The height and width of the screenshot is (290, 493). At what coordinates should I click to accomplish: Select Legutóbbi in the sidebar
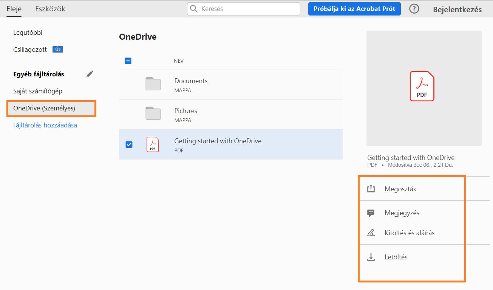pyautogui.click(x=27, y=32)
